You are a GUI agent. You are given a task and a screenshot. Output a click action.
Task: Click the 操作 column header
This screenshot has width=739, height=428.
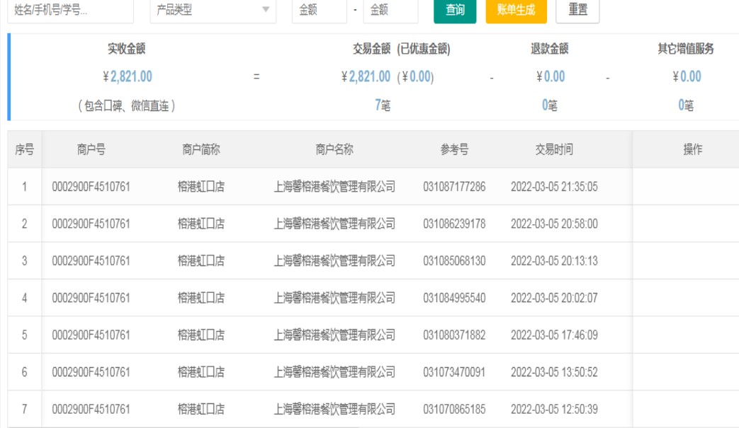692,149
